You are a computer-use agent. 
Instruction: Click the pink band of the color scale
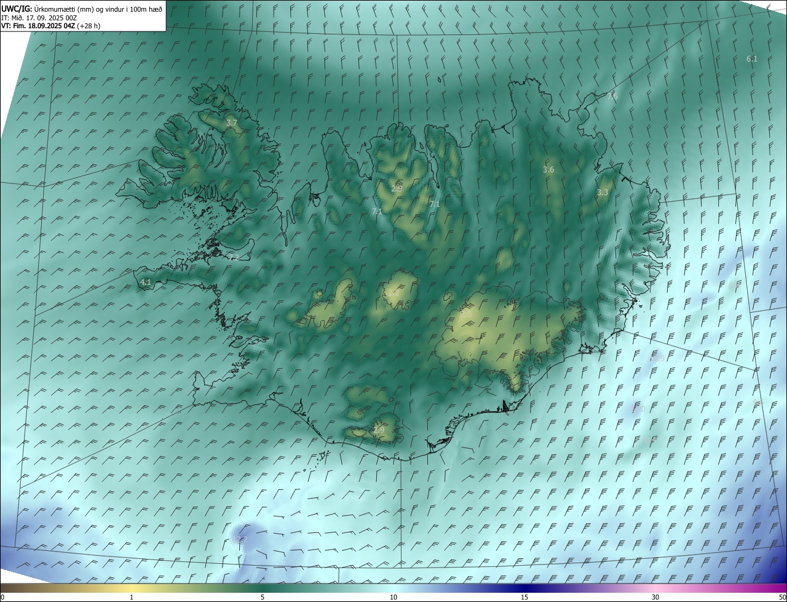click(655, 588)
